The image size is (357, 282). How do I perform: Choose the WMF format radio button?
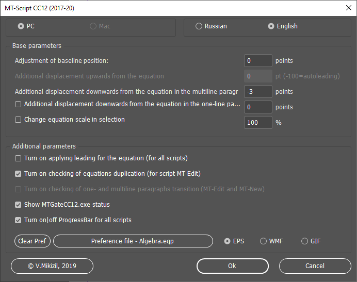point(263,241)
